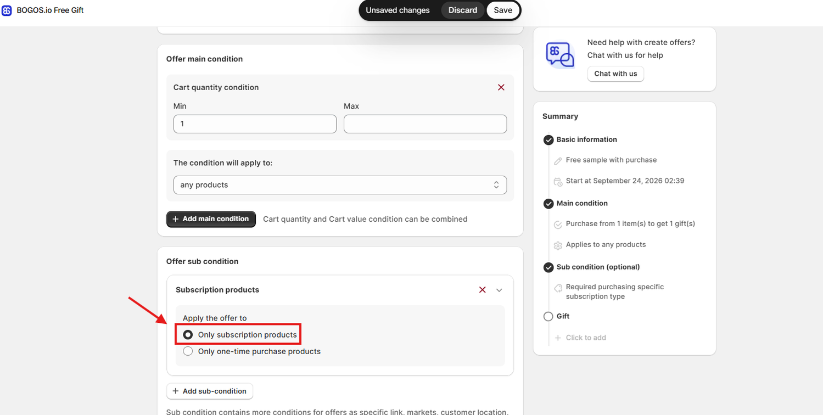Click the 'Cart quantity condition' heading
The height and width of the screenshot is (415, 823).
[216, 87]
